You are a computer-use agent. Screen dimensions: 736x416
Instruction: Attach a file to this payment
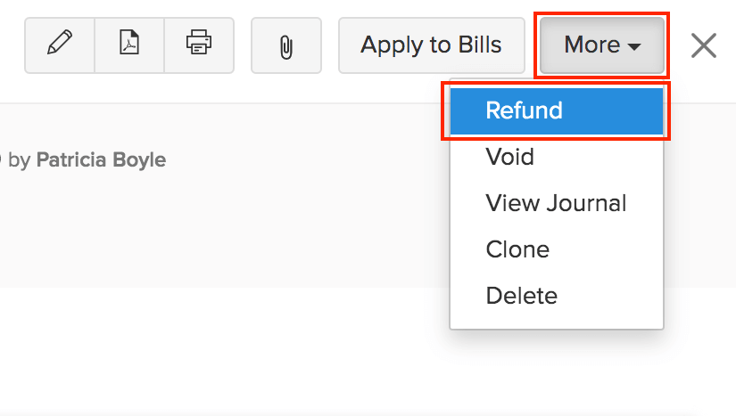point(285,45)
